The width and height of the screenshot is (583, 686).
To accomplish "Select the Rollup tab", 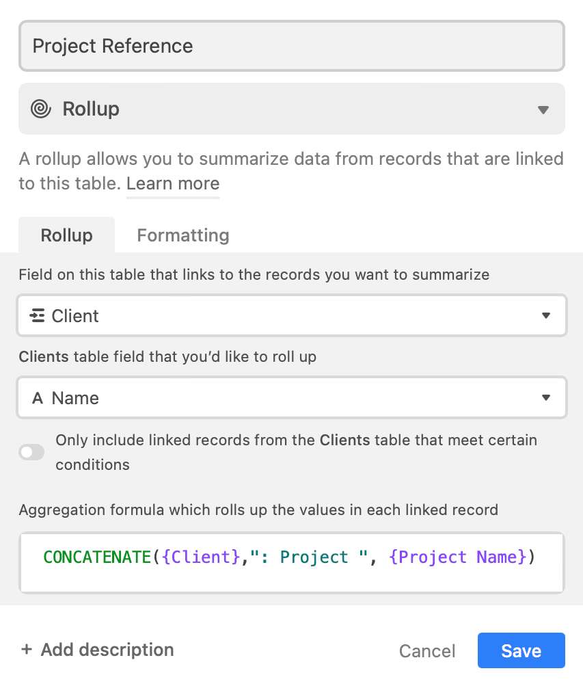I will coord(67,235).
